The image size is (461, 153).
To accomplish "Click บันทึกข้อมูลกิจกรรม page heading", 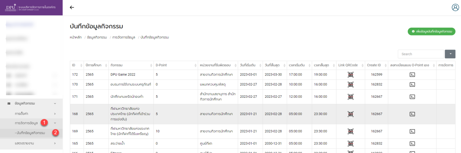I will (x=96, y=26).
